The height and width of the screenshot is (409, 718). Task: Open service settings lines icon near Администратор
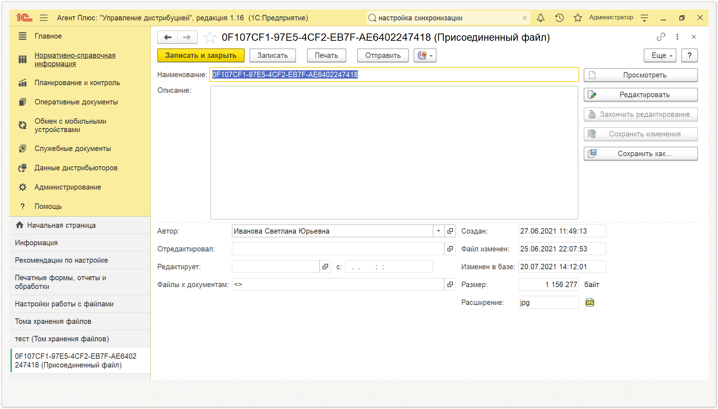(x=644, y=18)
